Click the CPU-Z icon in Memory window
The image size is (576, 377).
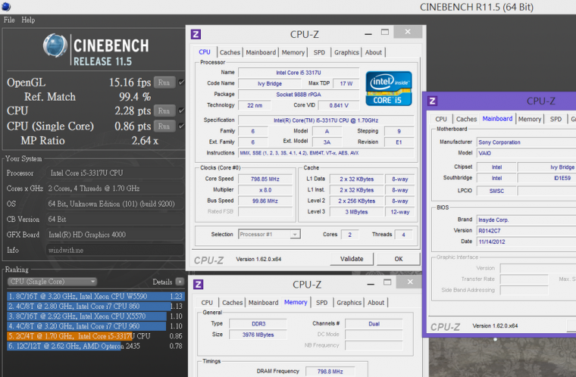coord(198,285)
